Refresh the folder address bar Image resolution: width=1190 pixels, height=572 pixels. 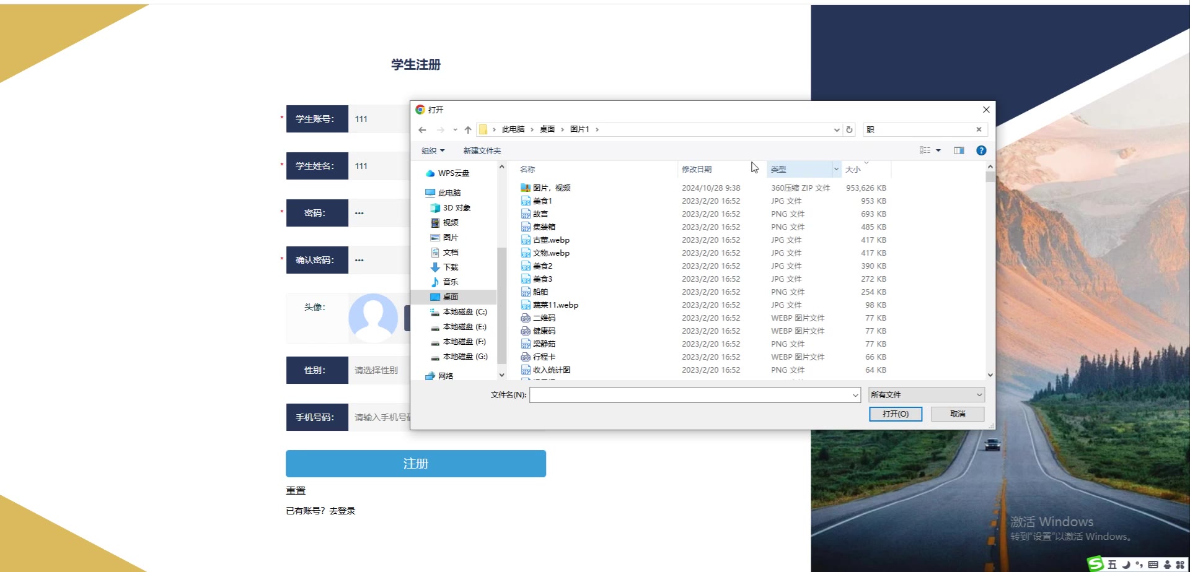tap(849, 130)
